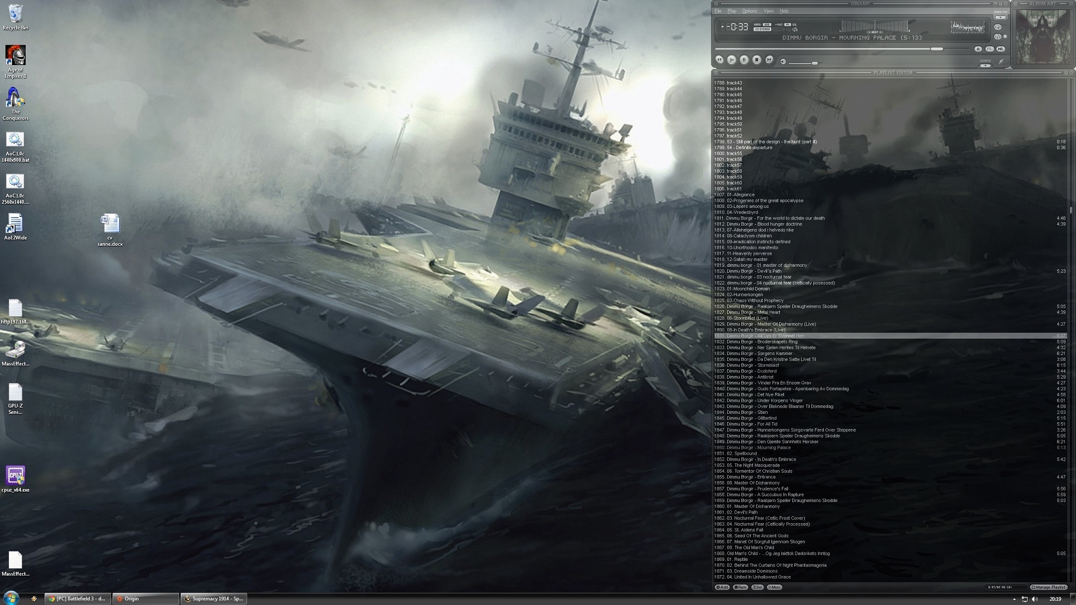Open the Manage Playlist menu

1048,587
